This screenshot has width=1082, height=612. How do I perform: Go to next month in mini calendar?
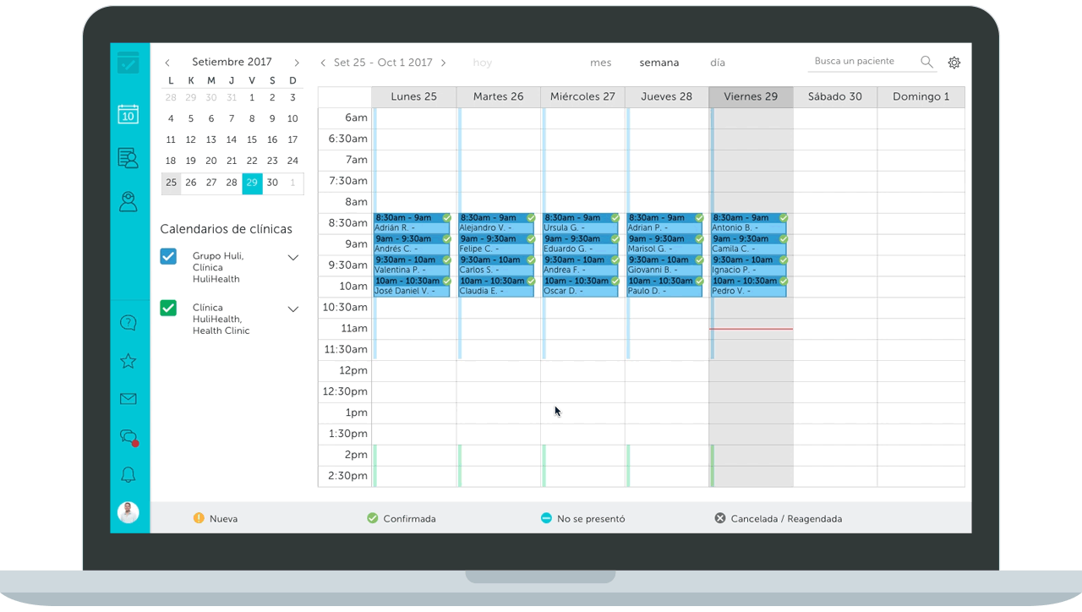click(x=297, y=63)
